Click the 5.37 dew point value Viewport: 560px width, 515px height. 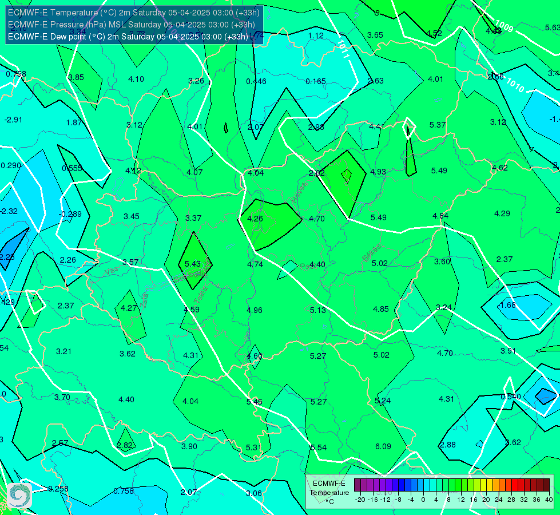(x=438, y=125)
